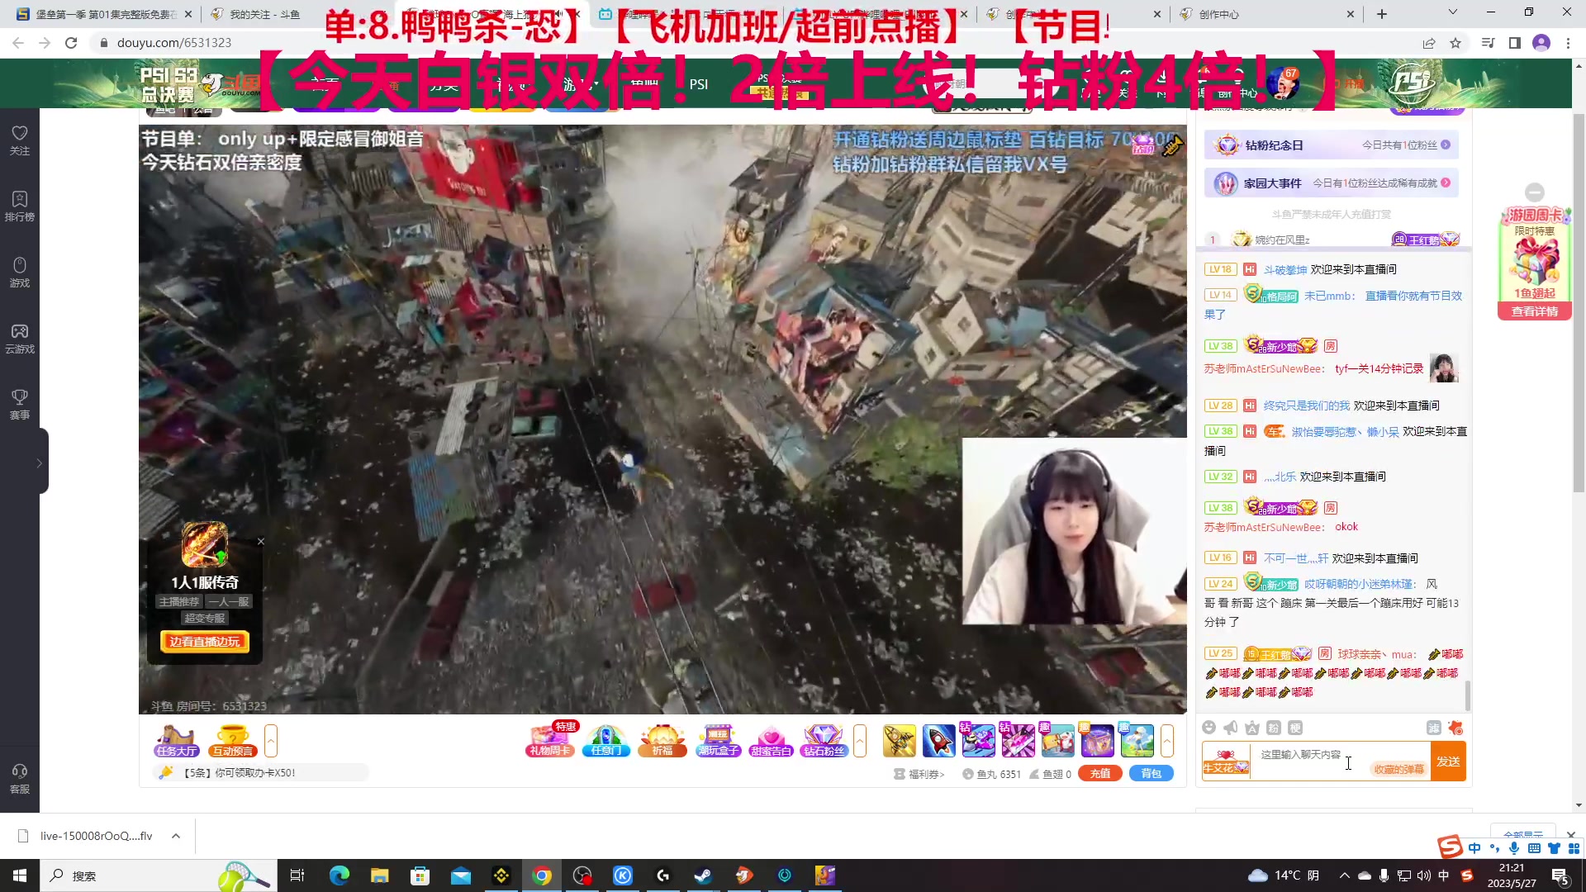Open the 钻石粉丝 diamond fans icon
Viewport: 1586px width, 892px height.
(x=824, y=741)
